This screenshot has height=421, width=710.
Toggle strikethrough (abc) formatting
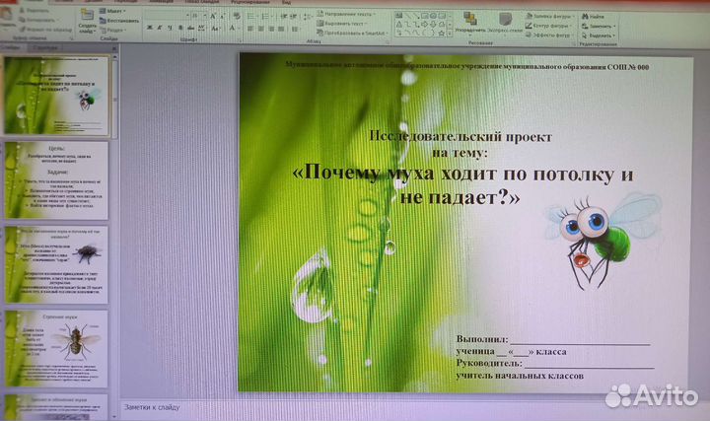190,28
